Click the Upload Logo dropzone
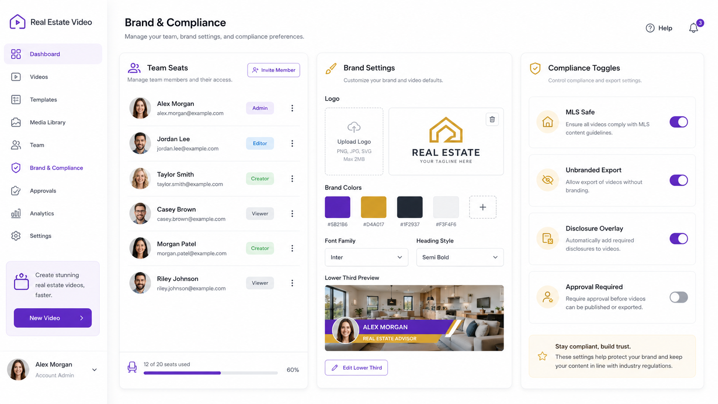The image size is (718, 404). (x=354, y=141)
